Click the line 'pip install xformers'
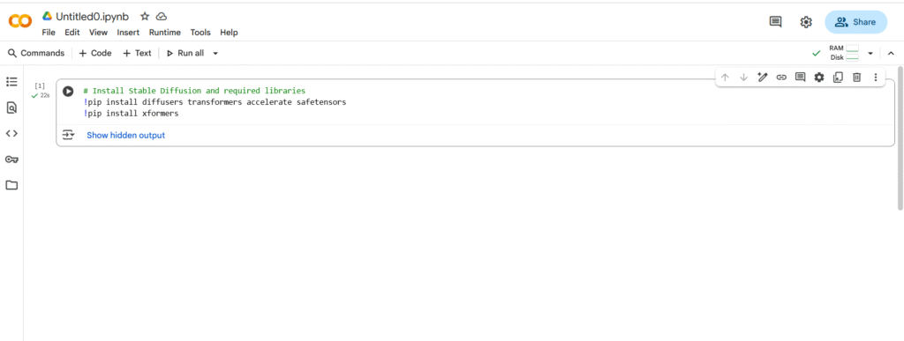 pyautogui.click(x=131, y=114)
